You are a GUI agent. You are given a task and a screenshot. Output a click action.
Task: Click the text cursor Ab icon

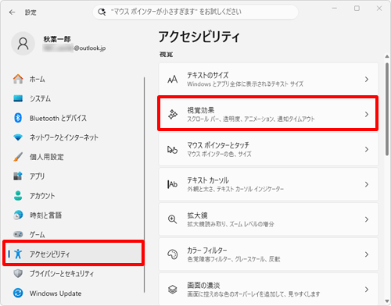click(172, 184)
